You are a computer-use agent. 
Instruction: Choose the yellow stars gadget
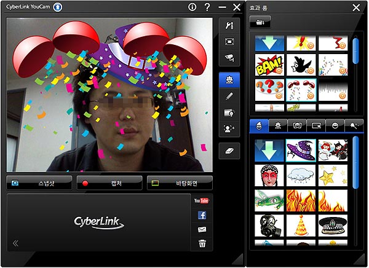[333, 176]
